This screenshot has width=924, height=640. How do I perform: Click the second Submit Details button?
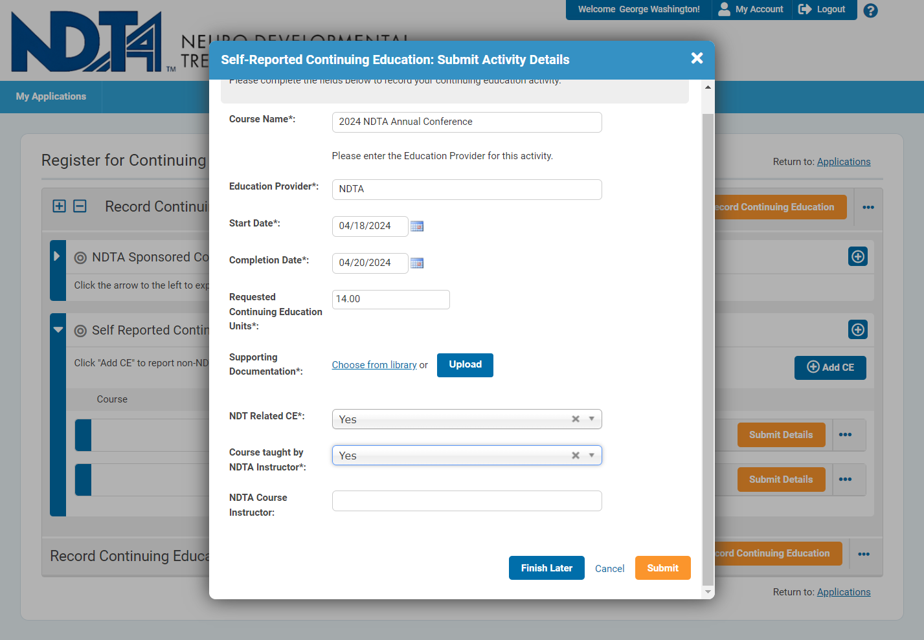[781, 480]
